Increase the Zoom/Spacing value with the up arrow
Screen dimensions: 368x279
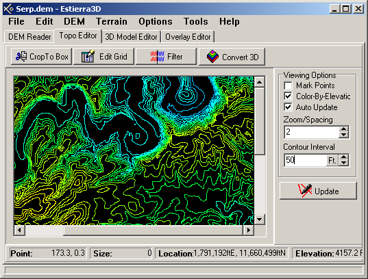[343, 129]
